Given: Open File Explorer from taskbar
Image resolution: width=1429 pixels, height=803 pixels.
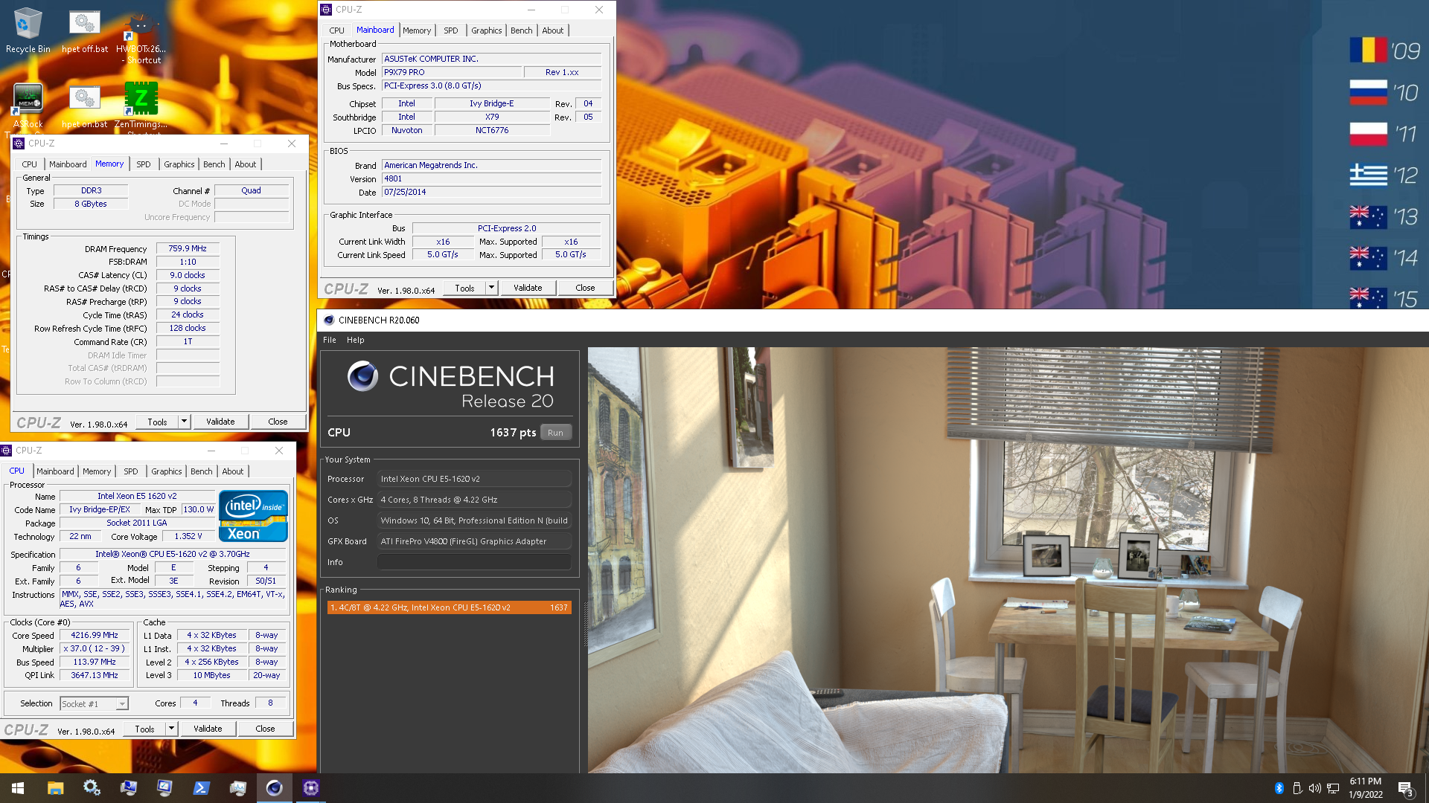Looking at the screenshot, I should [55, 788].
